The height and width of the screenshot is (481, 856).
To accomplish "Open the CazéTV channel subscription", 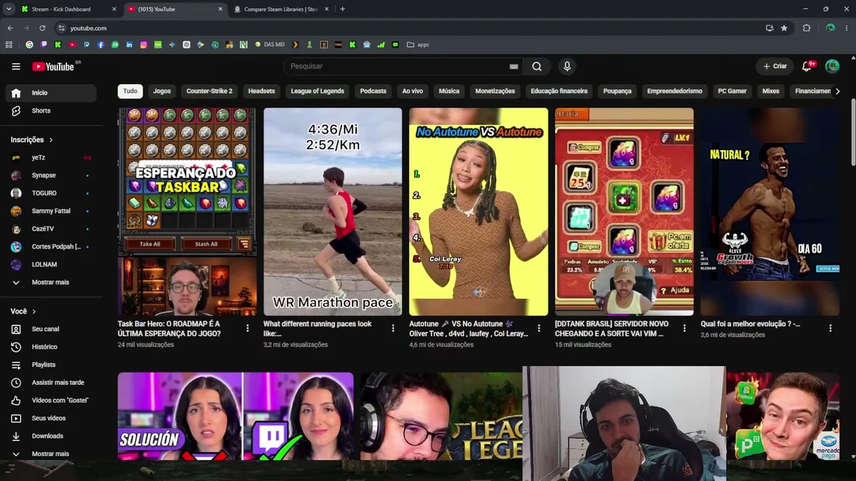I will (x=51, y=228).
